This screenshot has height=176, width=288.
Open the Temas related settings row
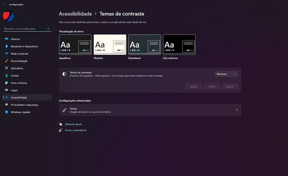150,110
